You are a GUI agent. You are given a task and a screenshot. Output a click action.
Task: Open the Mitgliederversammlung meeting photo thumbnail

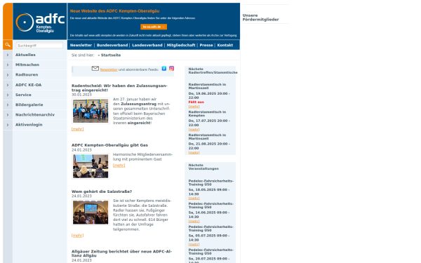click(x=91, y=166)
